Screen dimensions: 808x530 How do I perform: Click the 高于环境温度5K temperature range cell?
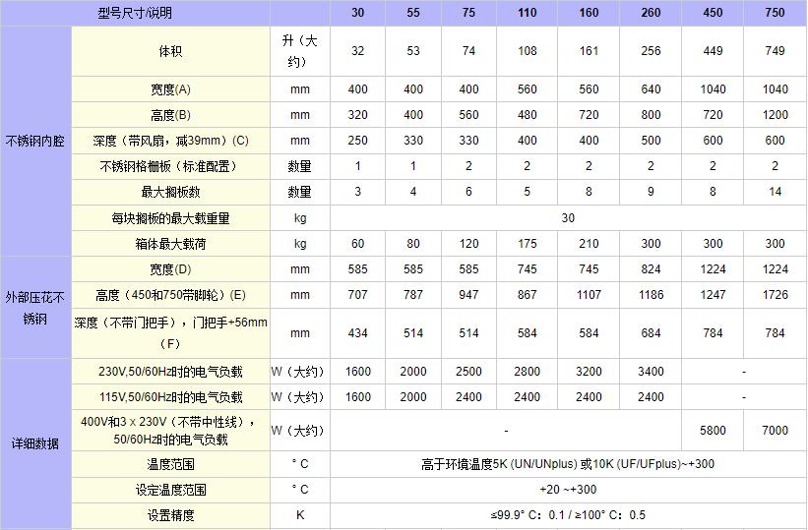coord(568,464)
